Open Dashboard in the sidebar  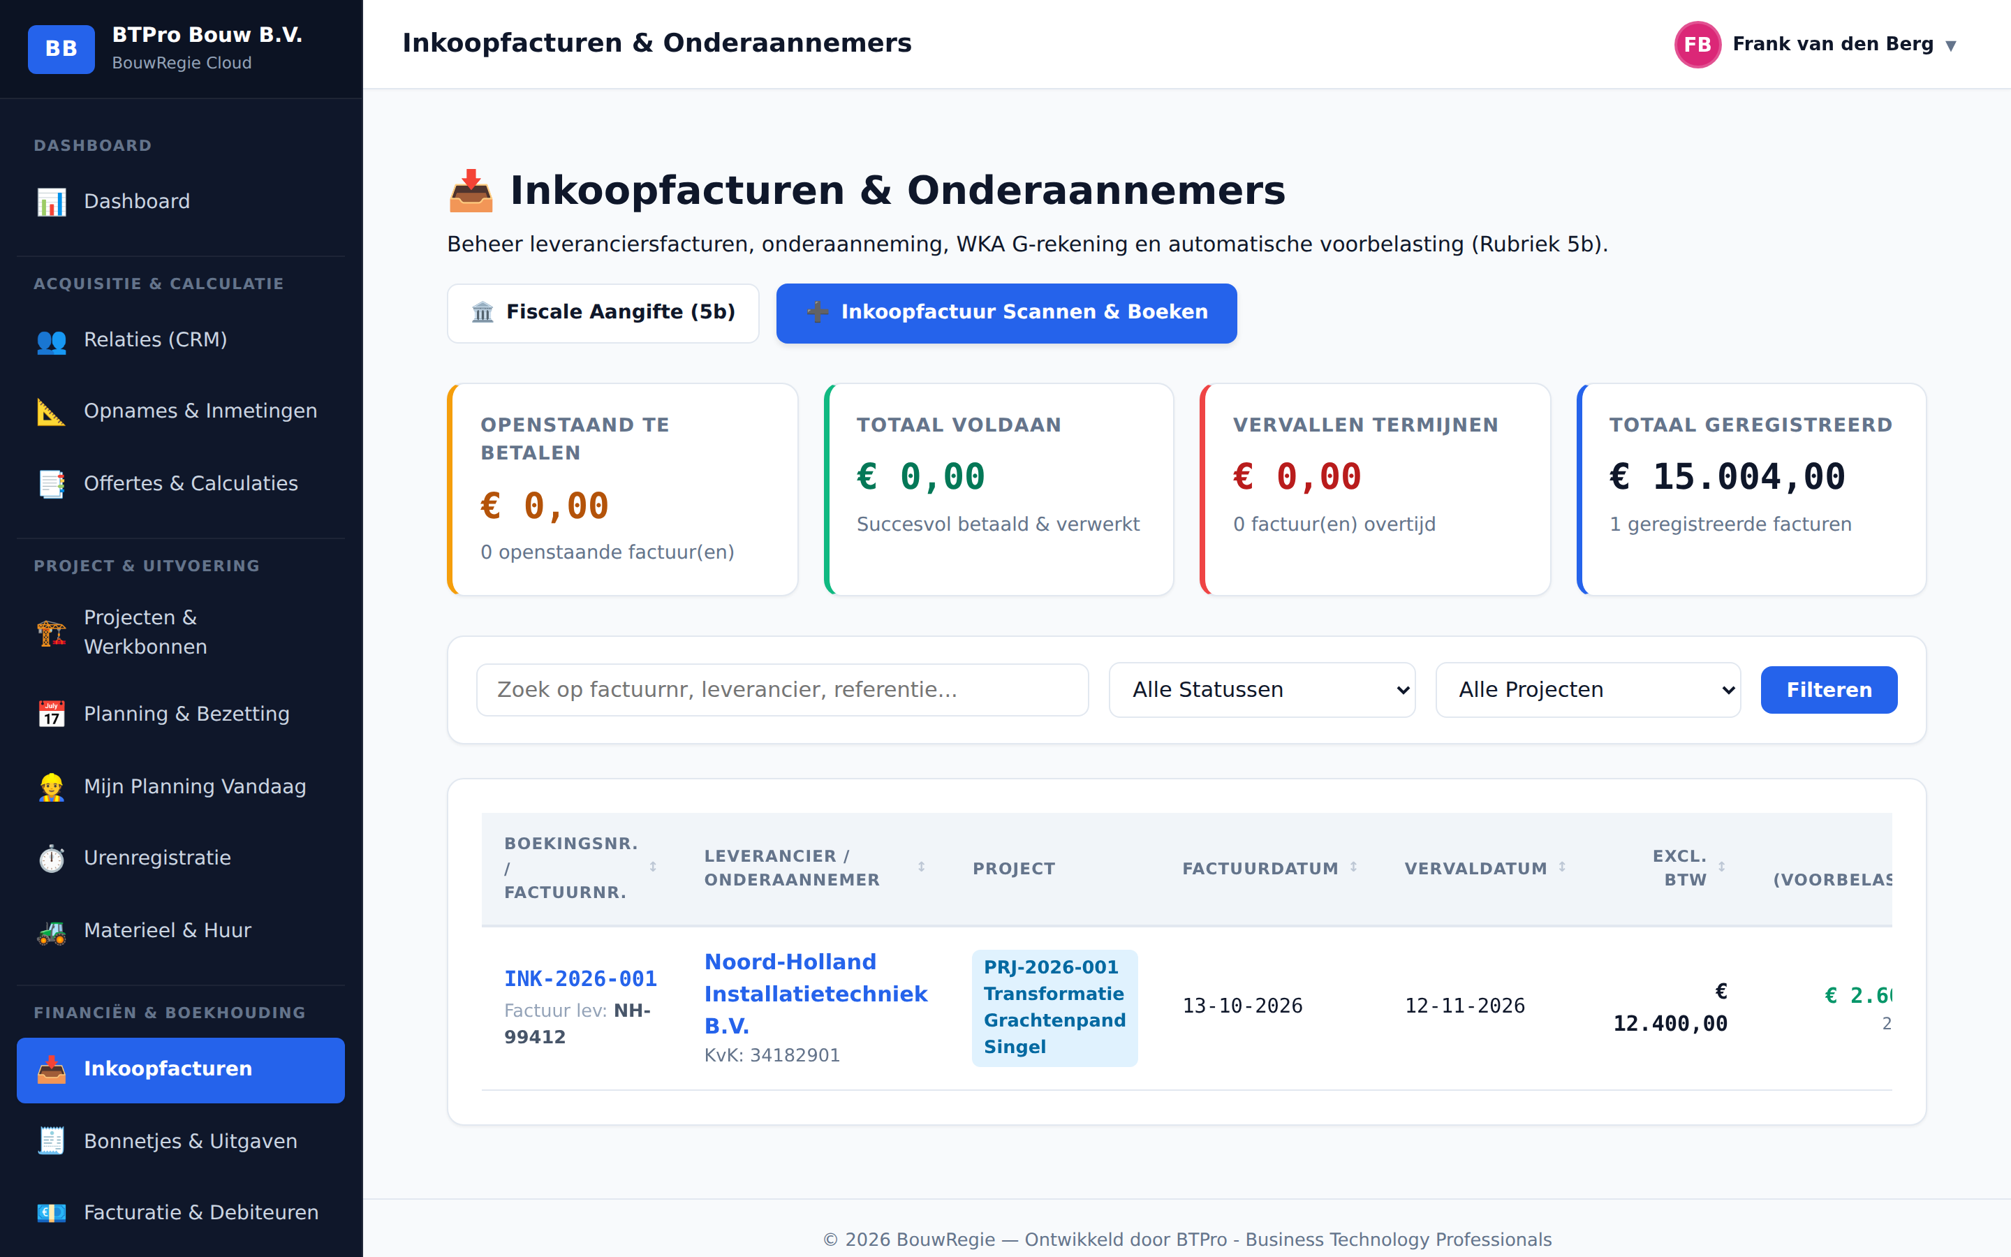pos(180,201)
